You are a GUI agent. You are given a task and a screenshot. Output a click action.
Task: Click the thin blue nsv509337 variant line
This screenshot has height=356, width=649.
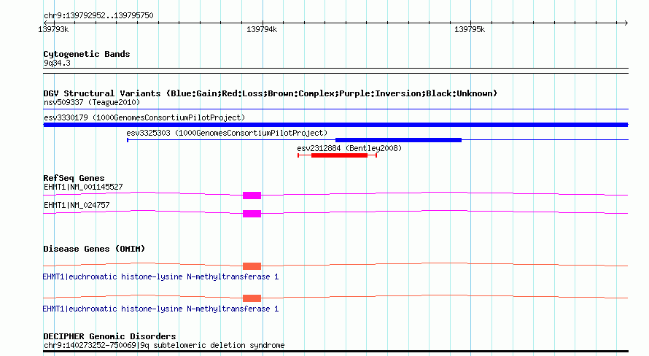[335, 109]
